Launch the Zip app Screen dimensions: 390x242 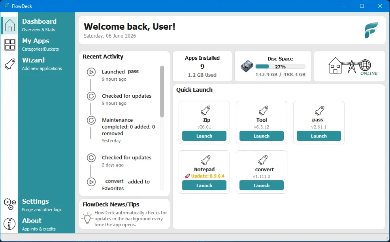204,136
